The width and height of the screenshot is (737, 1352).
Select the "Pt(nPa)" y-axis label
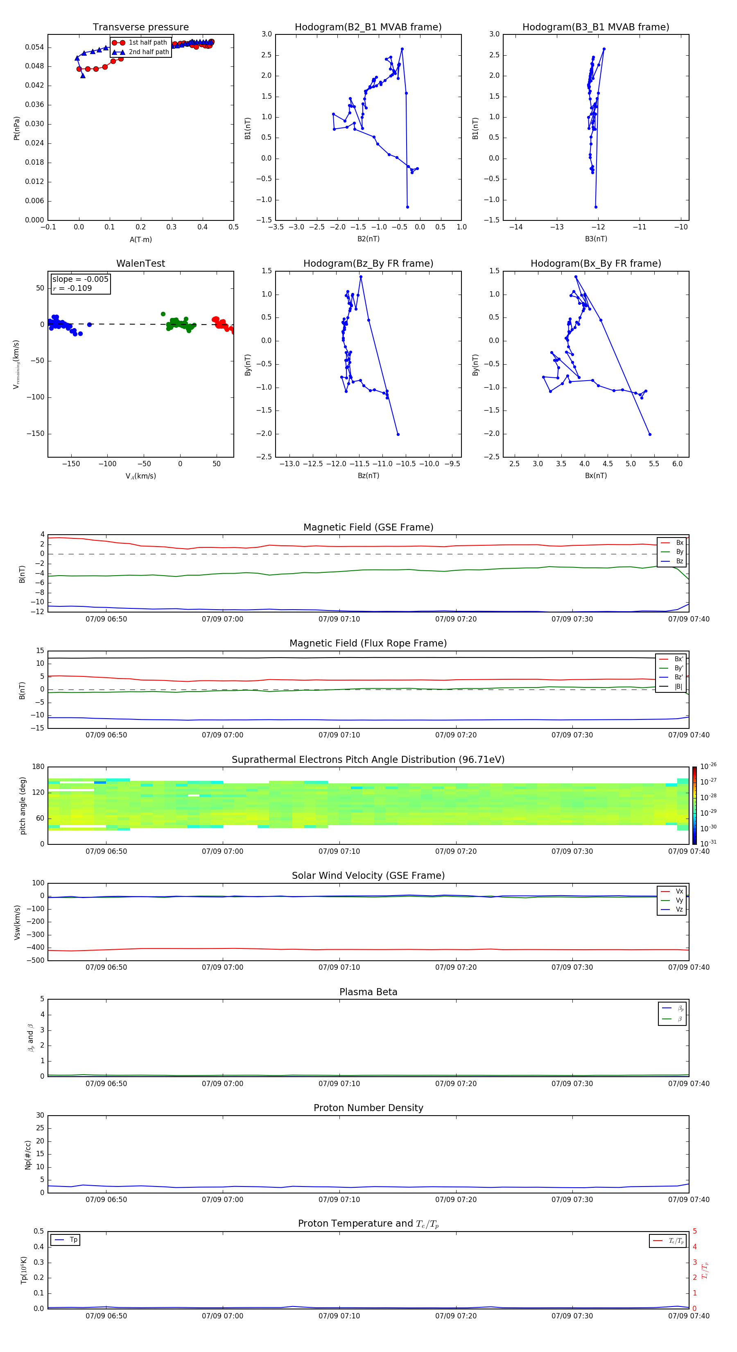tap(17, 128)
